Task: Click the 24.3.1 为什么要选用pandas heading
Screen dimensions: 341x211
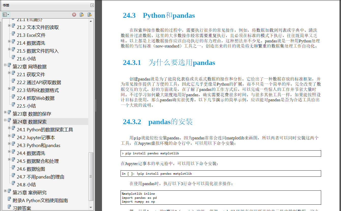Action: 169,63
